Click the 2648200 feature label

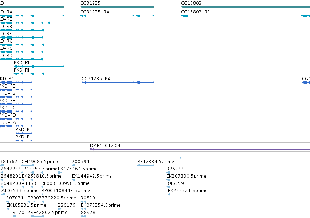[11, 183]
